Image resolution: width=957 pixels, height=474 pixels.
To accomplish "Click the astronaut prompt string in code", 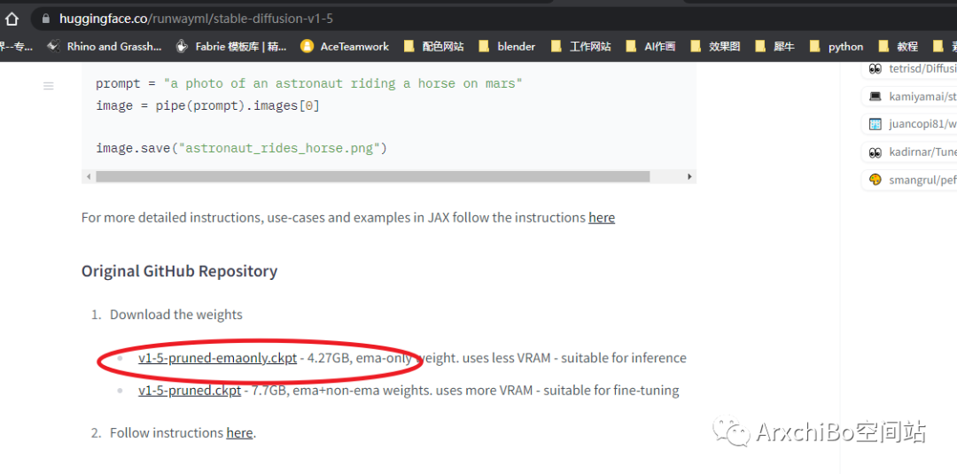I will 343,83.
